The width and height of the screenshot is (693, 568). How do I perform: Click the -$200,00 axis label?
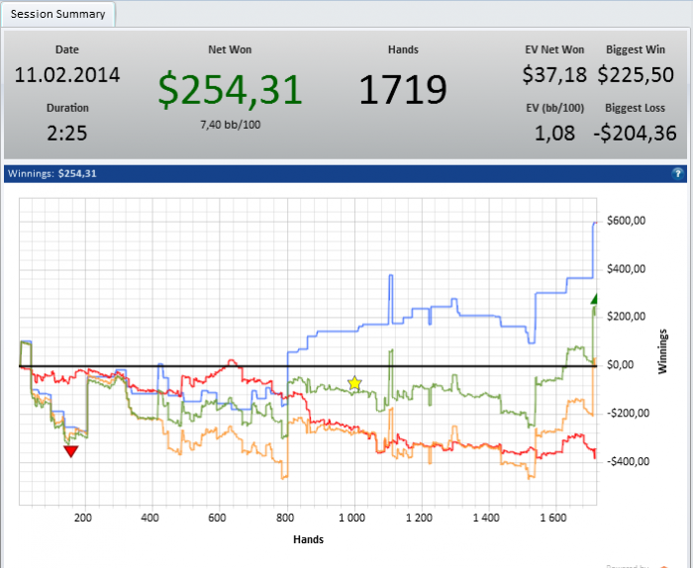(627, 413)
